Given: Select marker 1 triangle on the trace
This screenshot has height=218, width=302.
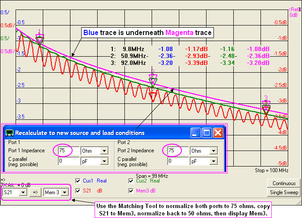Looking at the screenshot, I should click(x=40, y=40).
